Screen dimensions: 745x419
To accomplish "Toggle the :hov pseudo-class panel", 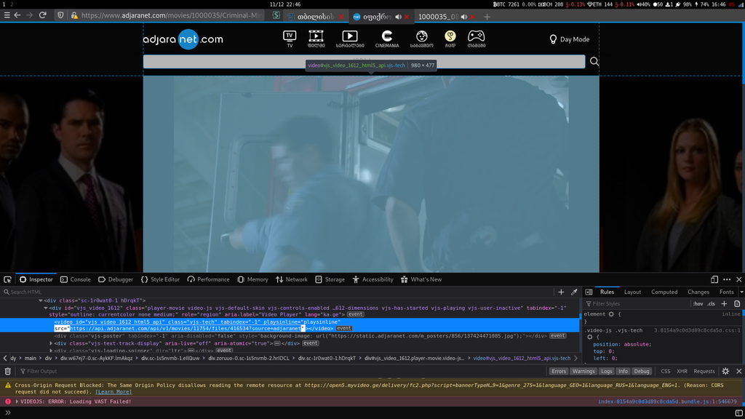I will click(698, 303).
